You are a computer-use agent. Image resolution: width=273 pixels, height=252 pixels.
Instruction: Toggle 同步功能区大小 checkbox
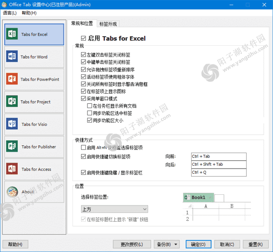click(x=90, y=120)
